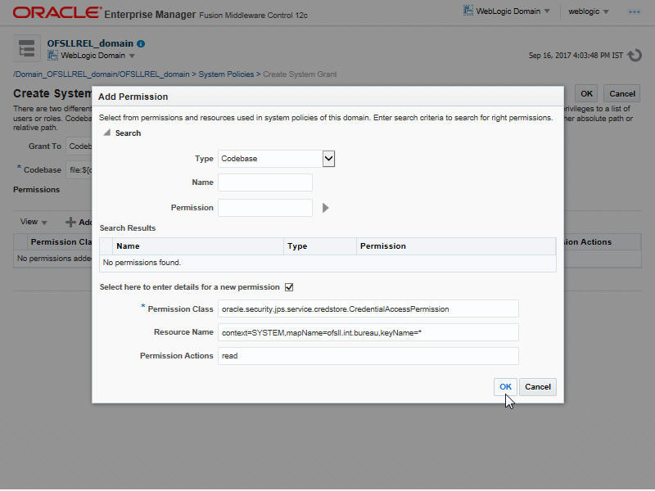Image resolution: width=655 pixels, height=491 pixels.
Task: Toggle 'enter details for a new permission' checkbox
Action: pyautogui.click(x=289, y=287)
